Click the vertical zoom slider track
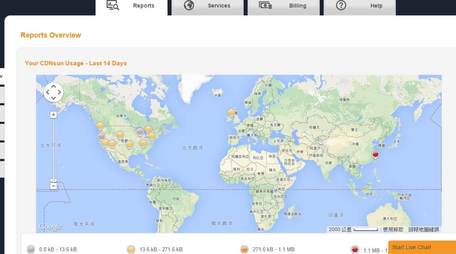This screenshot has width=456, height=254. (53, 148)
